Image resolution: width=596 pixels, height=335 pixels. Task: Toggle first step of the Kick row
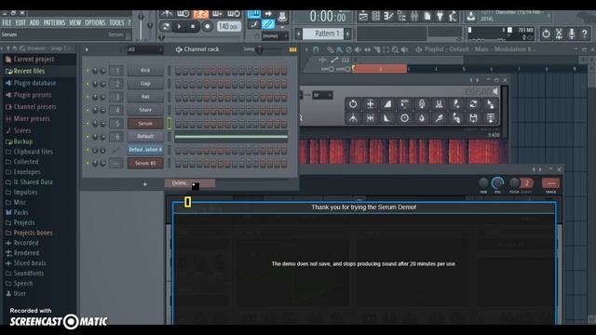pos(178,71)
